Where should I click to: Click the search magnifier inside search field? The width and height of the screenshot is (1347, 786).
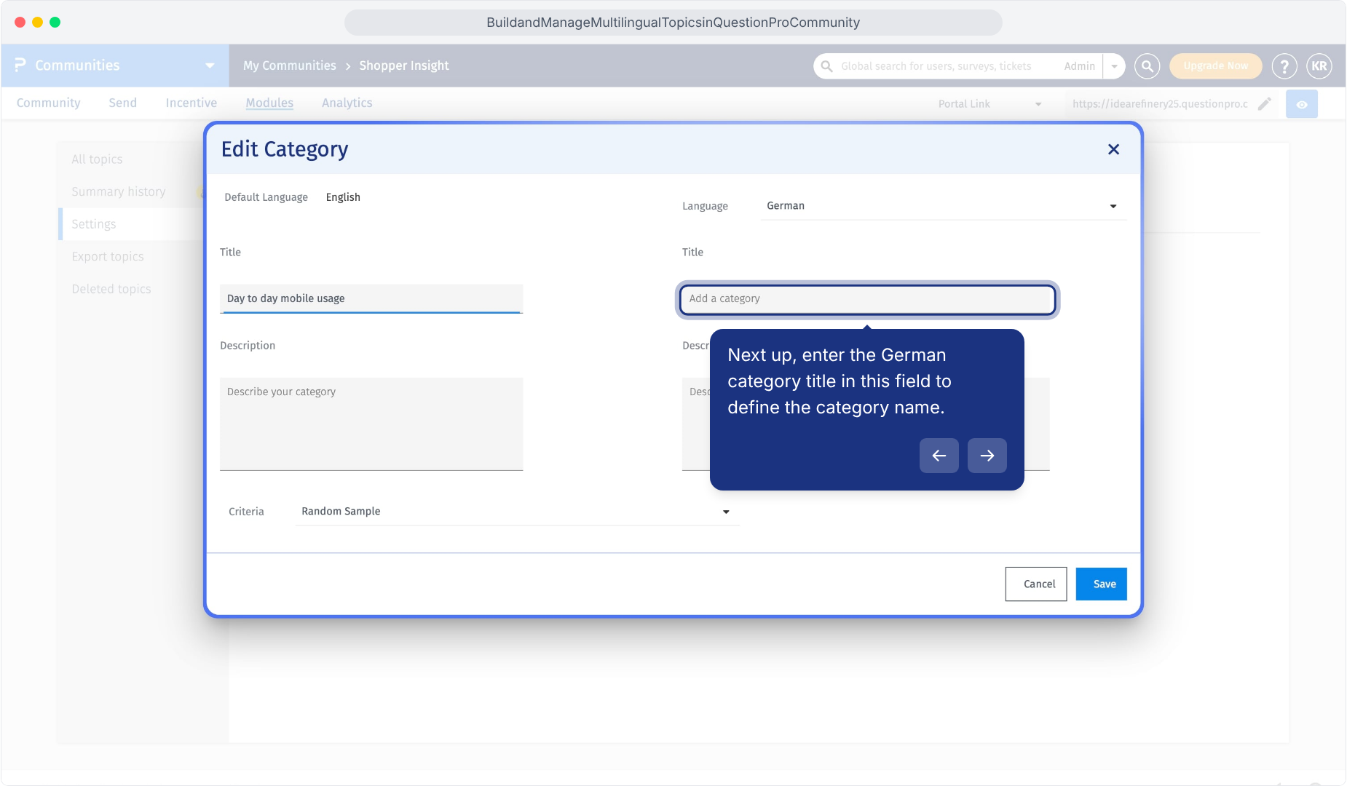pos(826,66)
